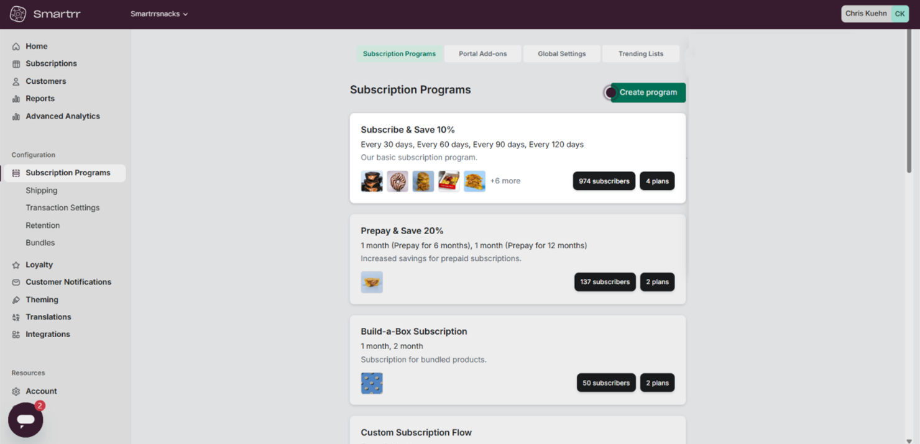The width and height of the screenshot is (920, 444).
Task: Open the Global Settings tab
Action: pos(561,53)
